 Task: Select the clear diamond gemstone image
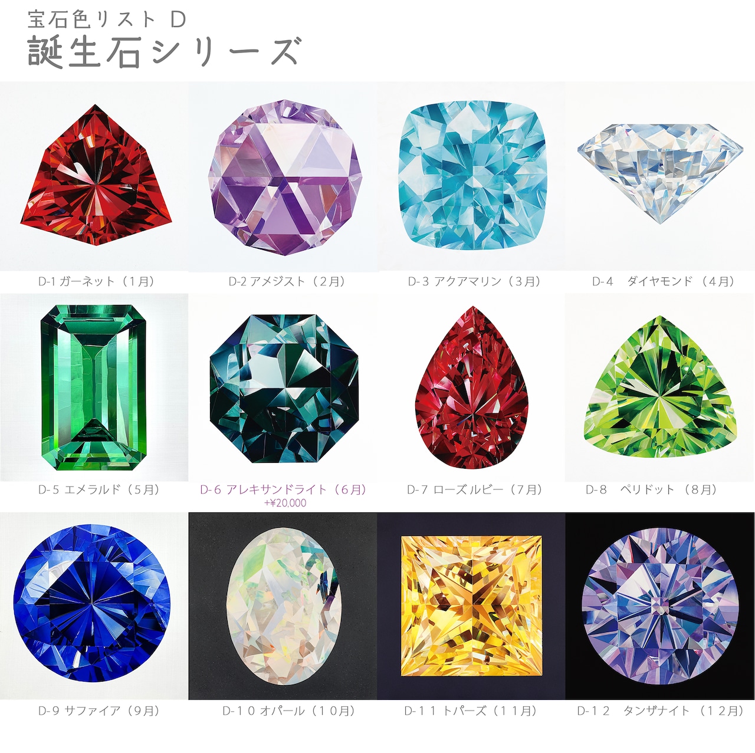(660, 176)
